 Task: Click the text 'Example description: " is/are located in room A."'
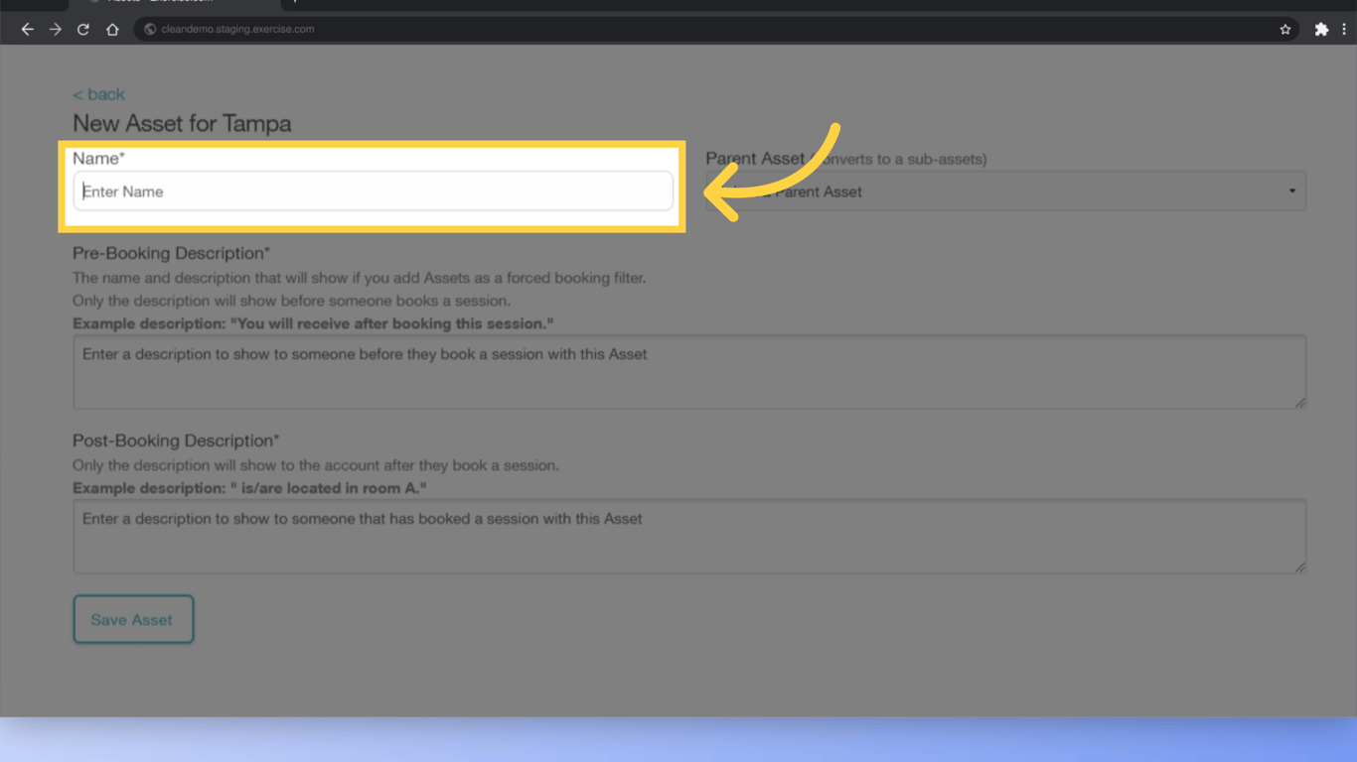click(x=249, y=488)
